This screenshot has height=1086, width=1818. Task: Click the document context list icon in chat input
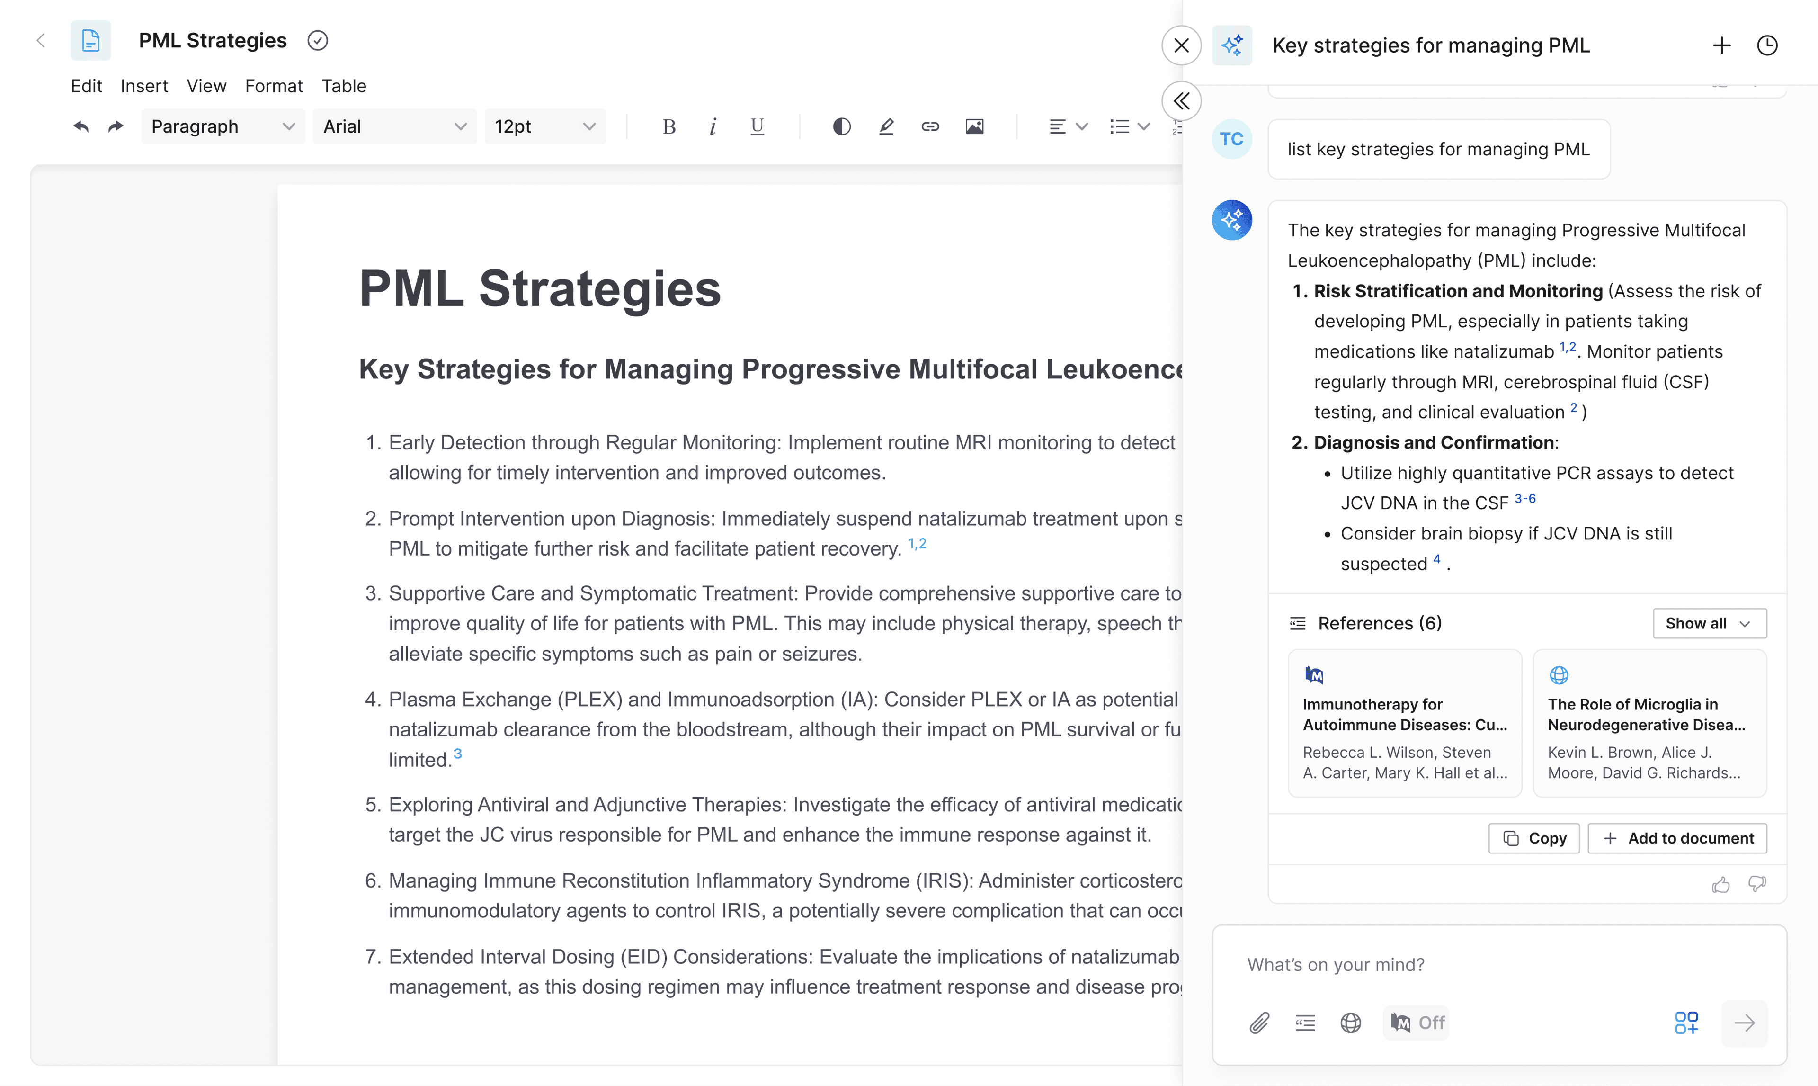point(1305,1023)
